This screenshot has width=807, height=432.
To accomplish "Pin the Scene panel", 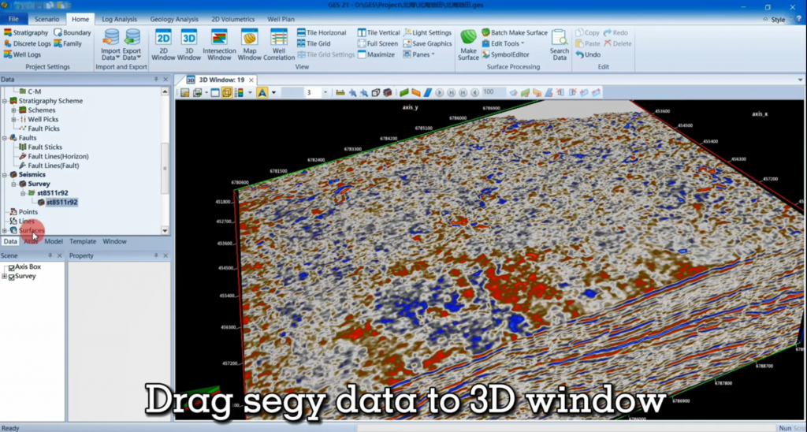I will click(x=50, y=255).
